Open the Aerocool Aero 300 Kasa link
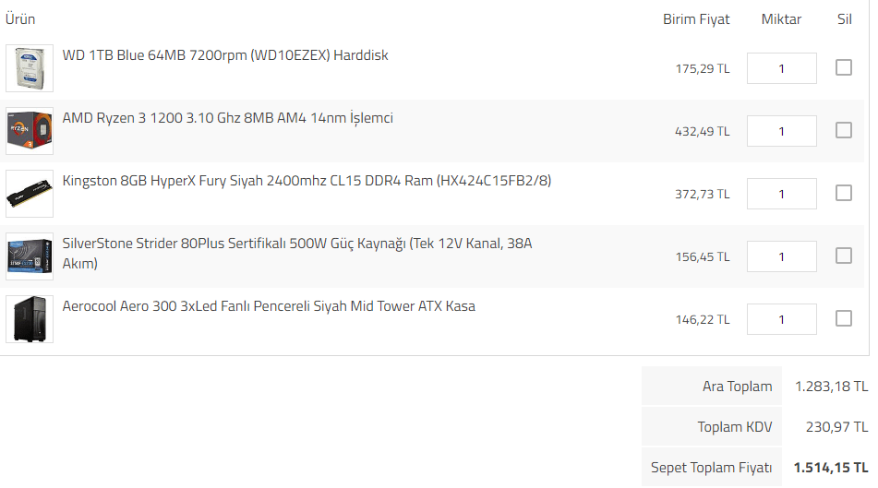878x488 pixels. 269,306
